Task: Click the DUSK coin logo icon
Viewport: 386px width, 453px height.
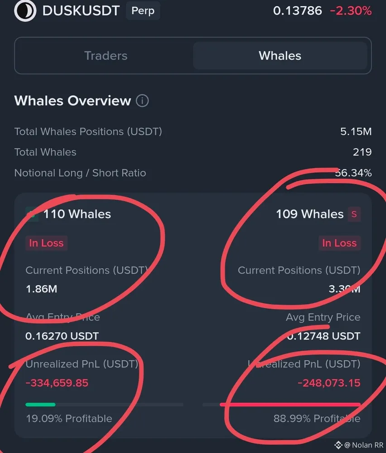Action: (x=25, y=11)
